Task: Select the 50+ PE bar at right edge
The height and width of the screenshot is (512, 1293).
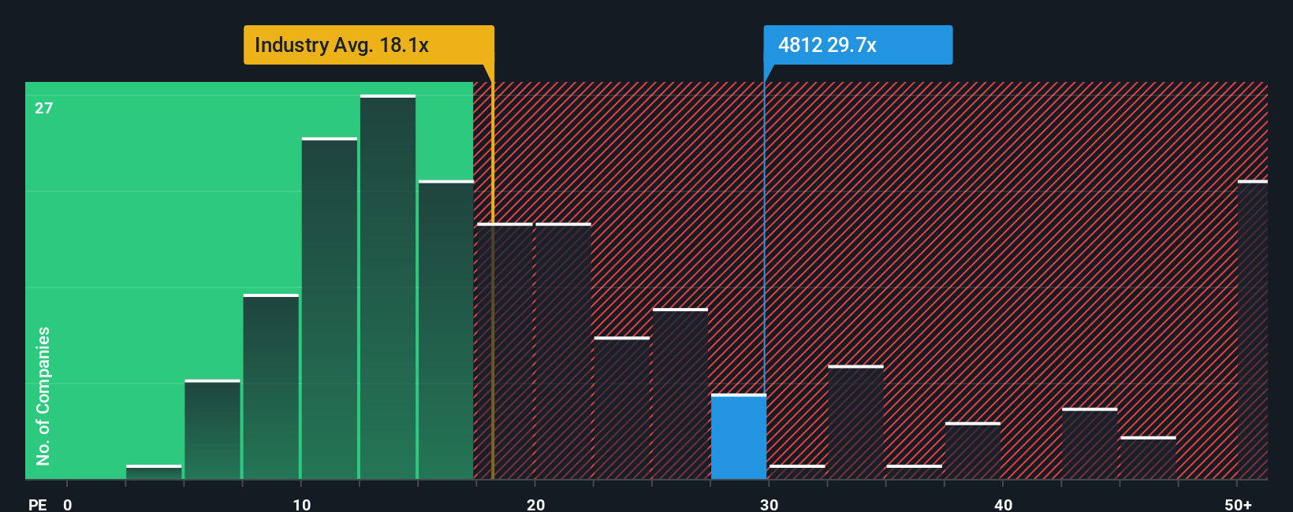Action: point(1252,330)
